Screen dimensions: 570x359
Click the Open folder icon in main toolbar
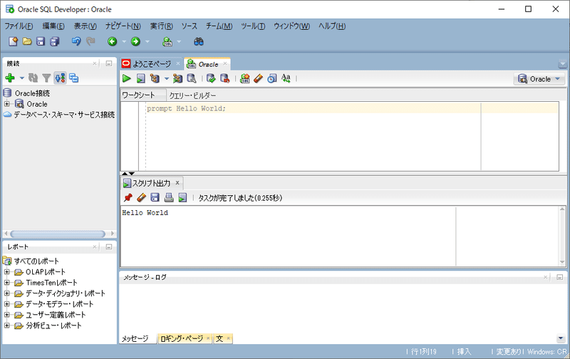[x=27, y=41]
